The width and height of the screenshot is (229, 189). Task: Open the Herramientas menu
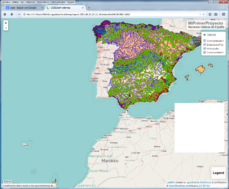[59, 2]
